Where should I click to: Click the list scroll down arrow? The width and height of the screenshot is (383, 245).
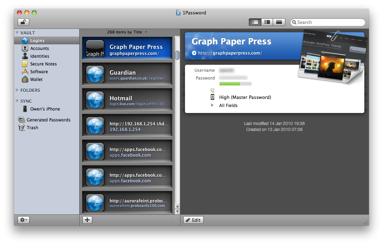(x=177, y=212)
